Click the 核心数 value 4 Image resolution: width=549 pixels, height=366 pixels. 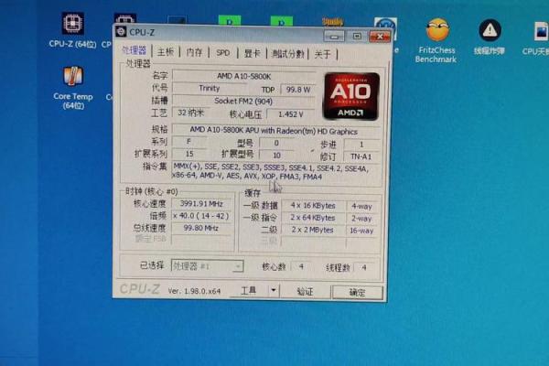[301, 267]
